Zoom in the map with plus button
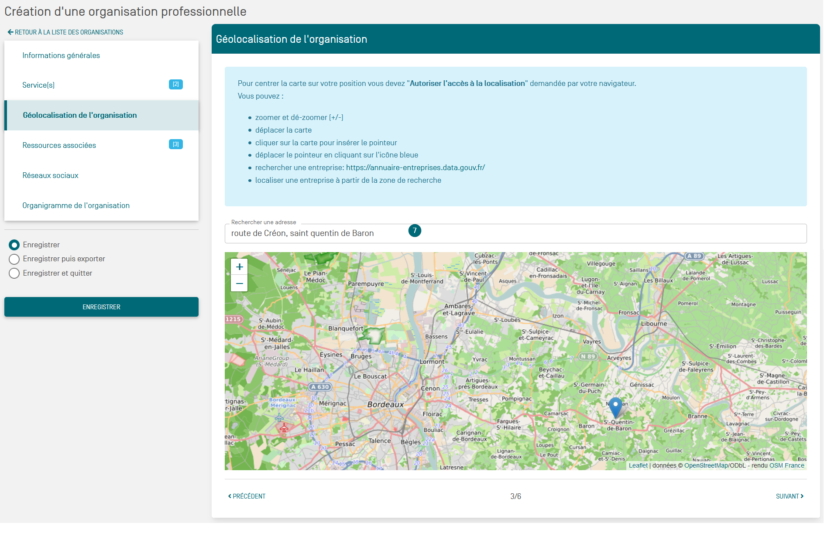The height and width of the screenshot is (533, 824). [239, 266]
